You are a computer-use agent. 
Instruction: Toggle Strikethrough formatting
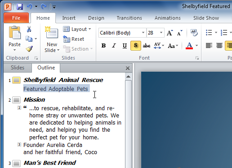pyautogui.click(x=147, y=46)
